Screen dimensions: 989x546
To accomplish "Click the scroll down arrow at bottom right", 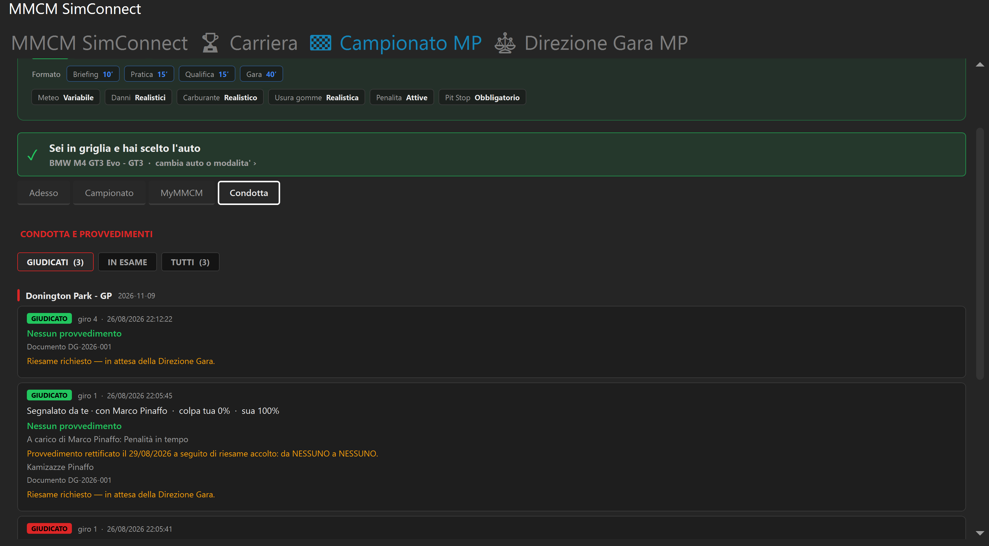I will pyautogui.click(x=979, y=533).
